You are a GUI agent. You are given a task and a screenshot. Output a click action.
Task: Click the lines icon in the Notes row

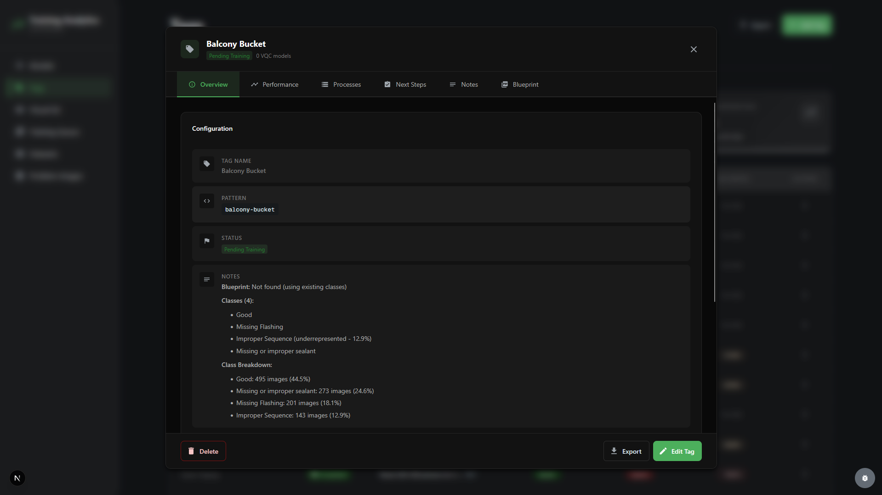click(x=207, y=279)
